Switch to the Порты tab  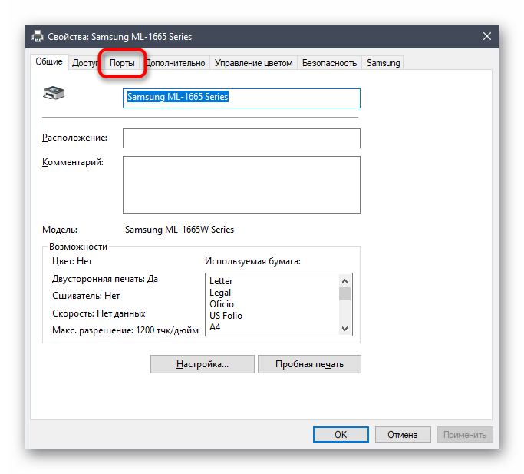coord(122,63)
